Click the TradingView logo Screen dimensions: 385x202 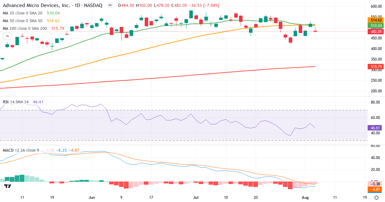click(8, 186)
